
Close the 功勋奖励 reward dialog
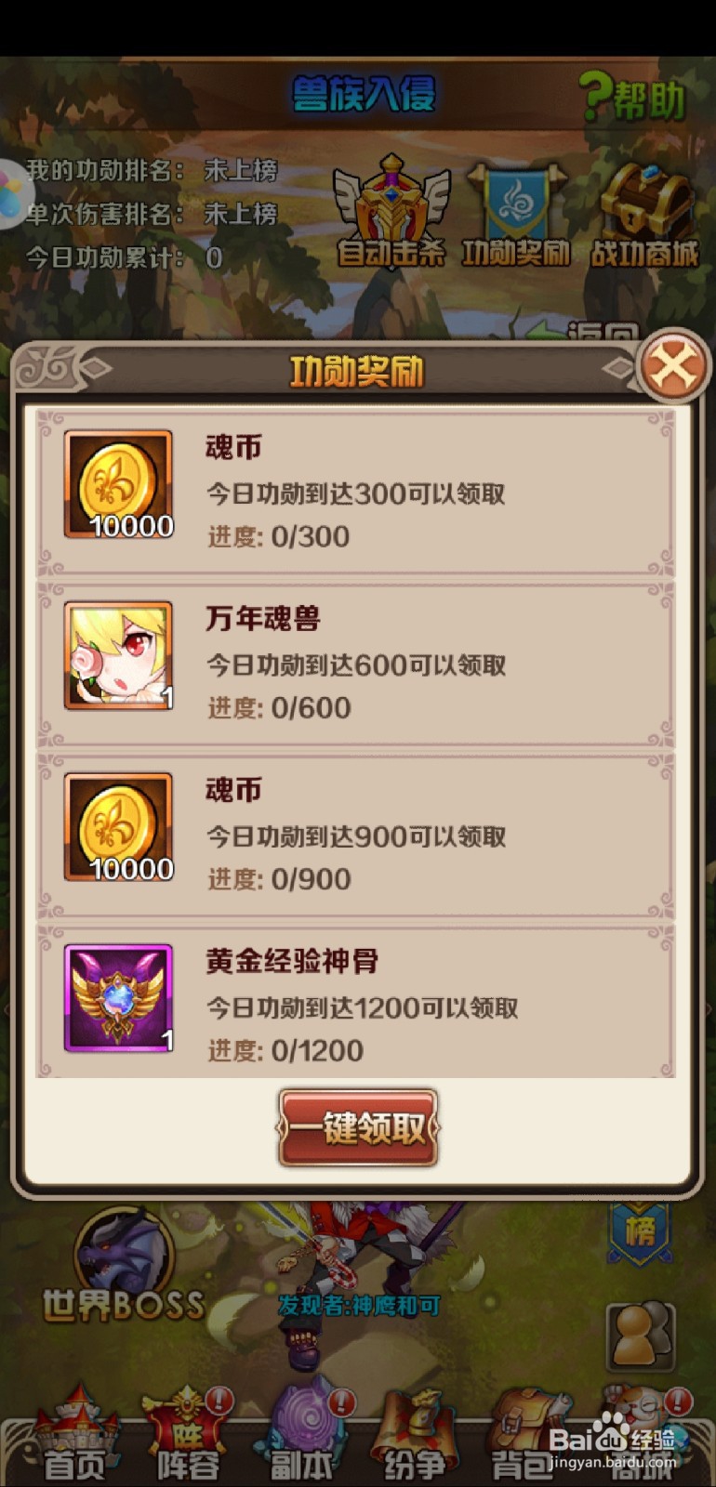point(673,365)
